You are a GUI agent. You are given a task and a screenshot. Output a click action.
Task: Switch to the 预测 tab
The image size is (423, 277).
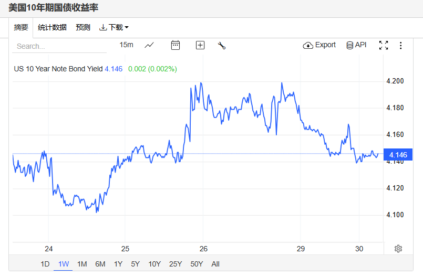tap(83, 27)
